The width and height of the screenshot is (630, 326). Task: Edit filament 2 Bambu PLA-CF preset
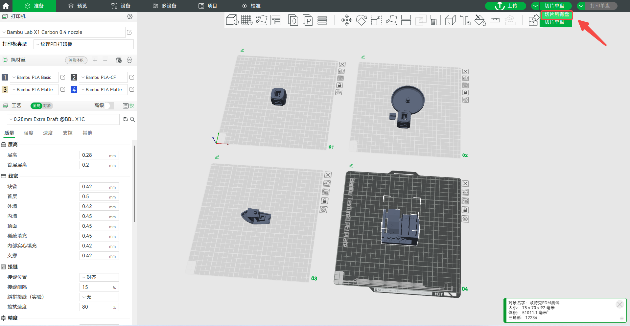click(x=132, y=77)
